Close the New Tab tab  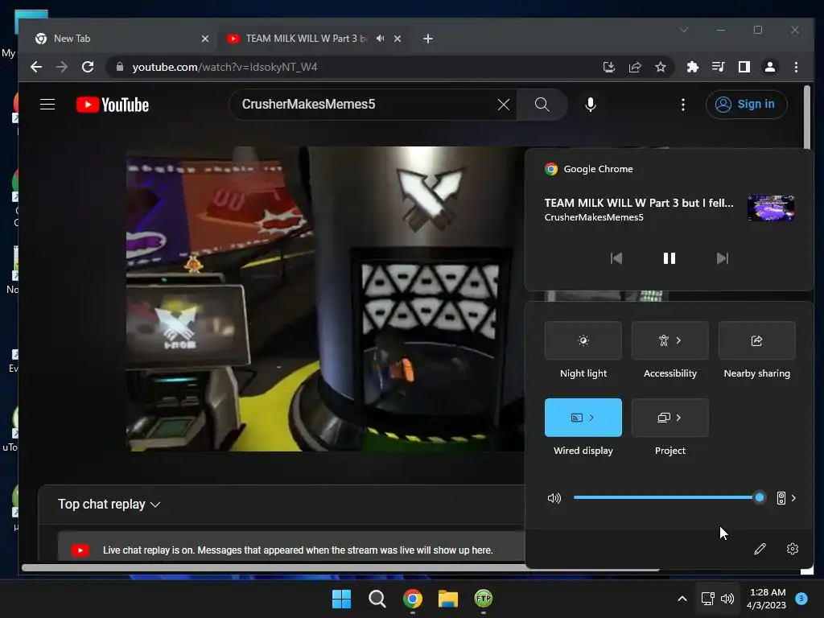205,39
